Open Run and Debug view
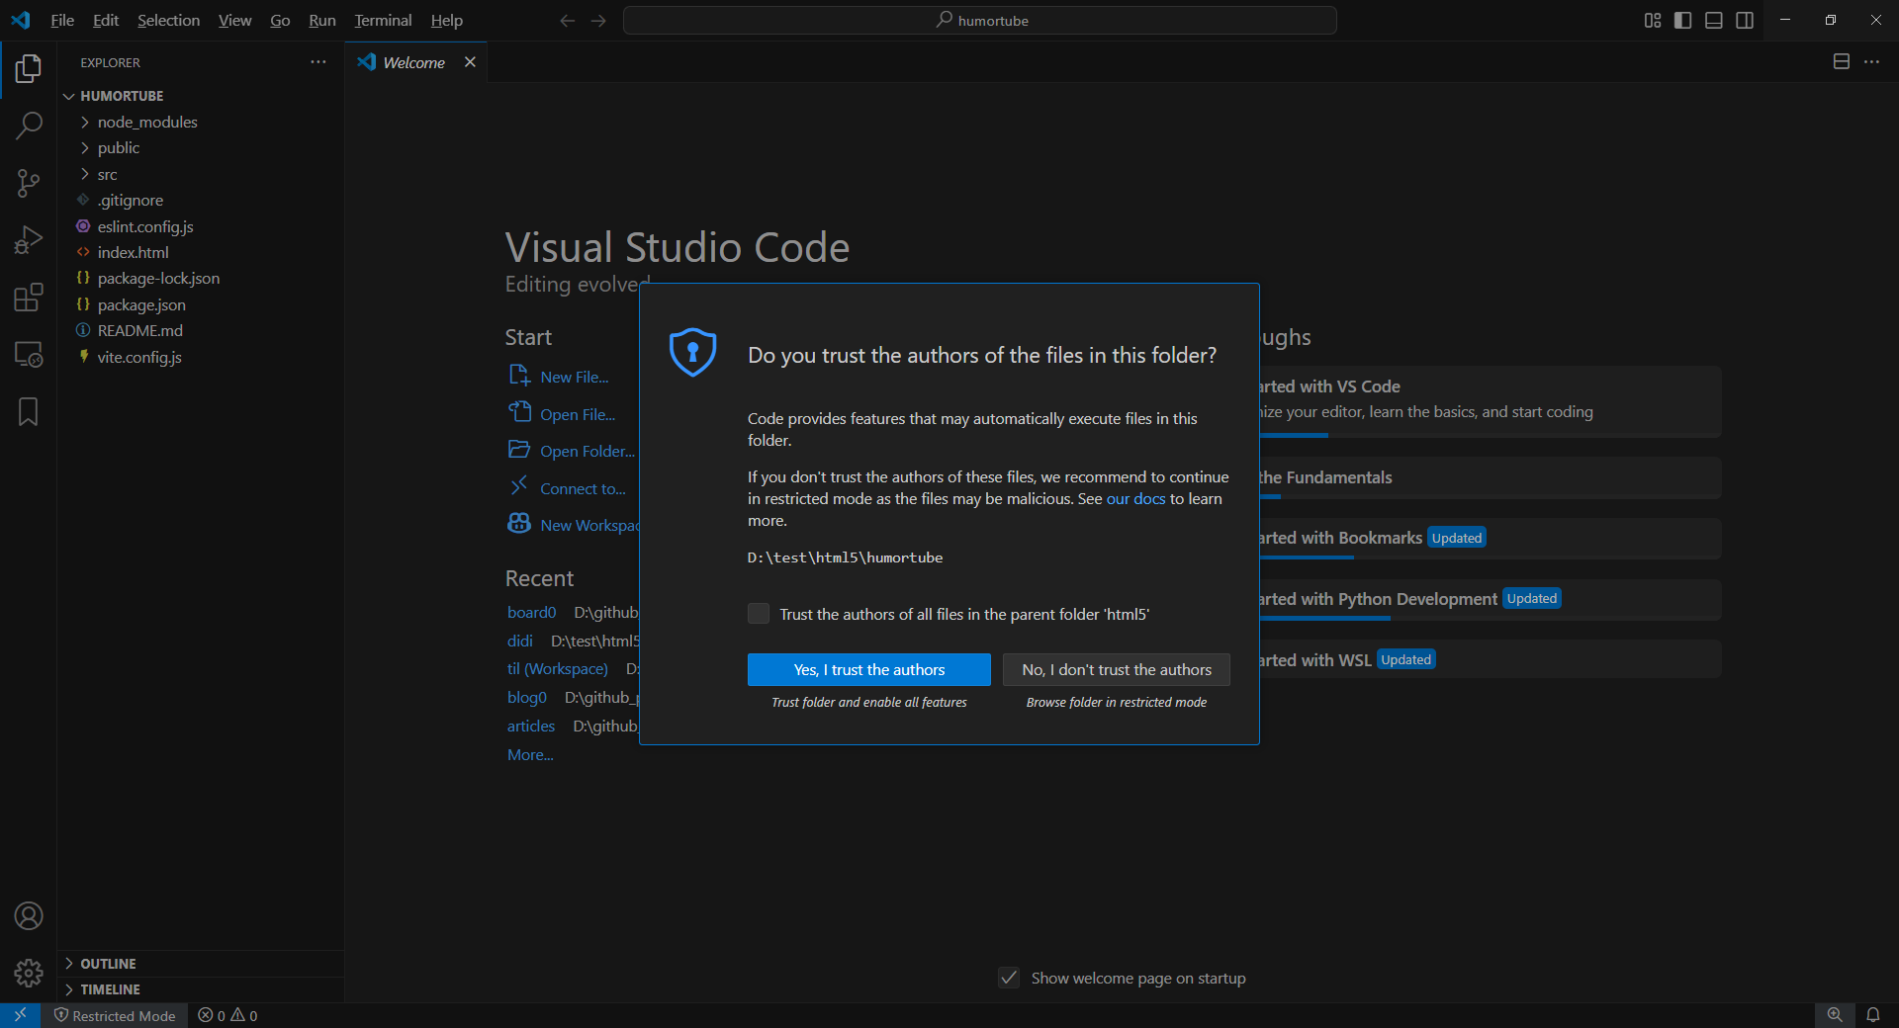Screen dimensions: 1899x1028 point(29,240)
